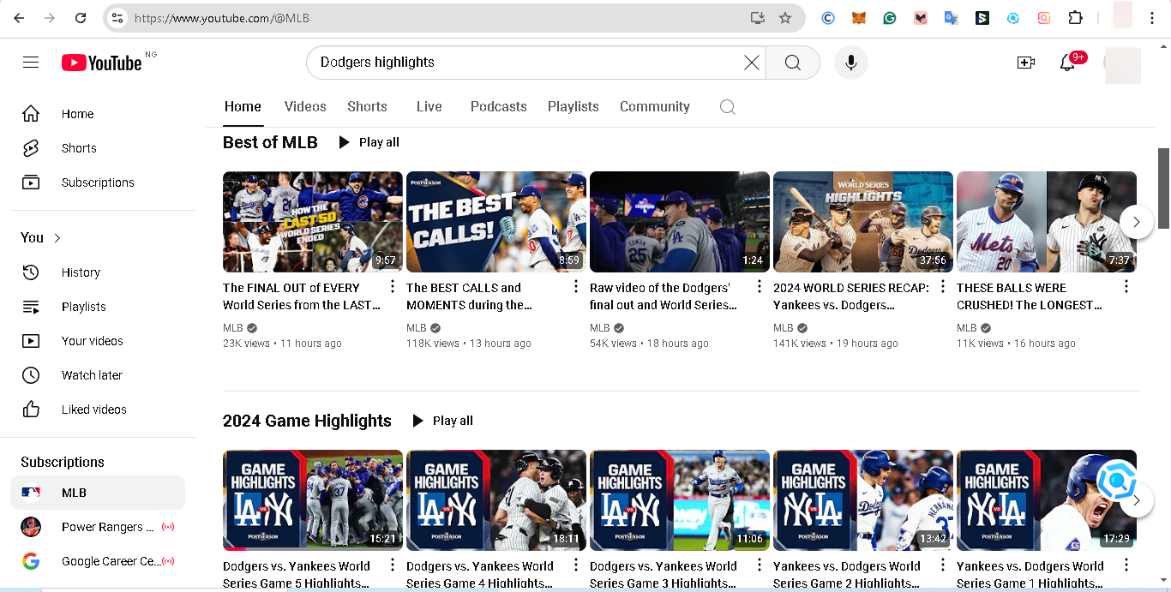The width and height of the screenshot is (1171, 592).
Task: Reload the page in the browser
Action: click(x=81, y=18)
